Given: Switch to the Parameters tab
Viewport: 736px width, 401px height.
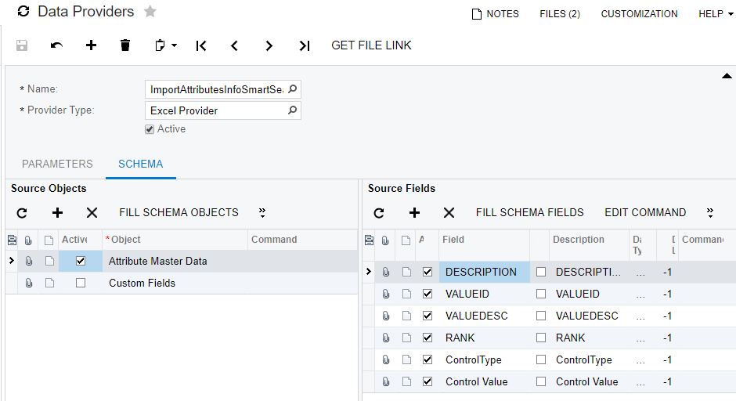Looking at the screenshot, I should click(57, 164).
